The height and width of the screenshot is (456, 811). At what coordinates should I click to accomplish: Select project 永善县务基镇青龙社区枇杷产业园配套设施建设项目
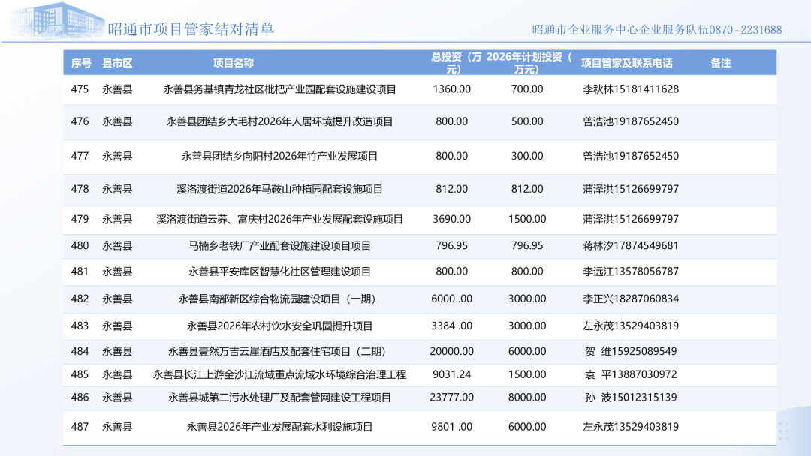click(x=279, y=89)
